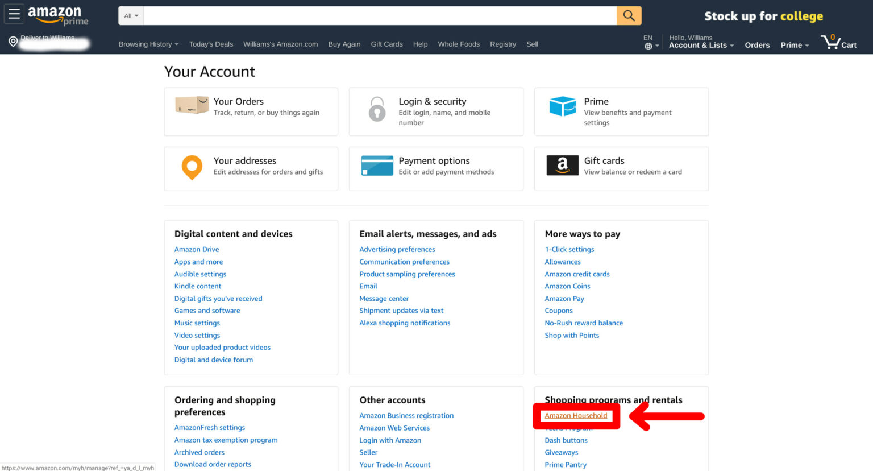Open the hamburger navigation menu
The image size is (873, 471).
pos(14,14)
